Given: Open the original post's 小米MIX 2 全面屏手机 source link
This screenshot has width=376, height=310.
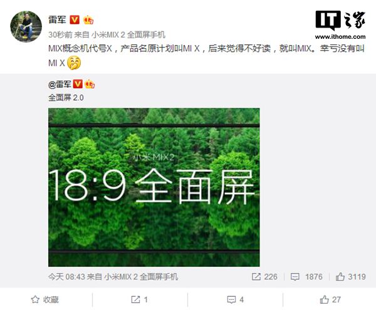Looking at the screenshot, I should point(141,277).
